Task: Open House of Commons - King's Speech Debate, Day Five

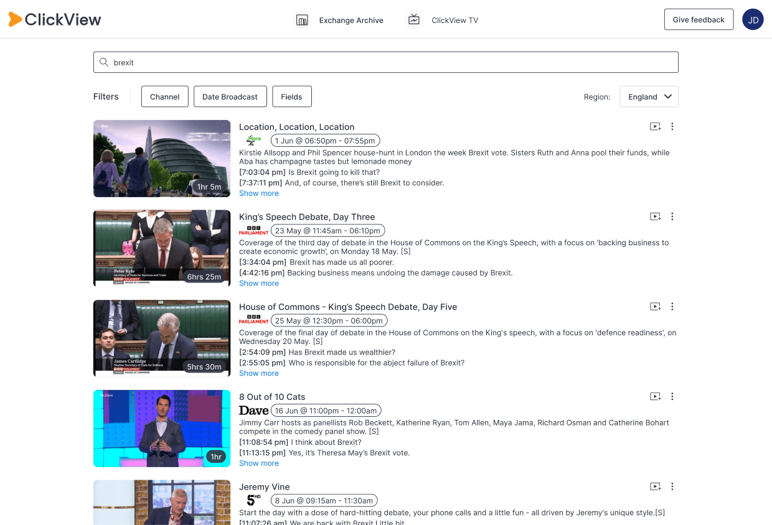Action: pyautogui.click(x=348, y=307)
